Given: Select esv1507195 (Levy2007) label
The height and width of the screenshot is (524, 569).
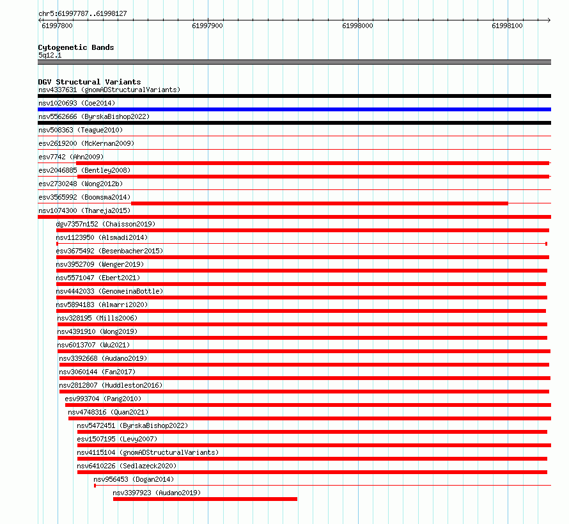Looking at the screenshot, I should pos(117,439).
